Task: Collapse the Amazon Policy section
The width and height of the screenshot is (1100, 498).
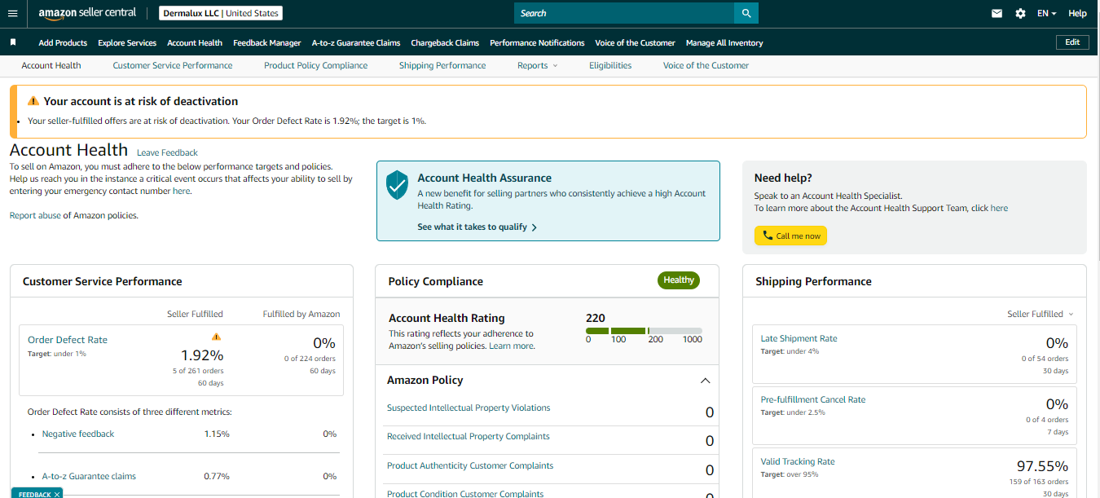Action: tap(706, 381)
